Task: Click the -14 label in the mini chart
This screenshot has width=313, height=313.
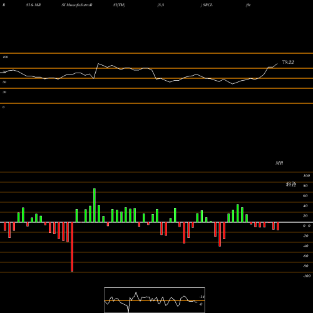Action: [202, 297]
